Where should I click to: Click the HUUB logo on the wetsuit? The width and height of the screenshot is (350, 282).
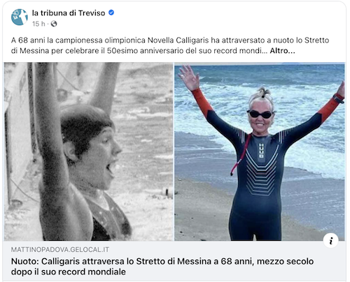tap(261, 151)
